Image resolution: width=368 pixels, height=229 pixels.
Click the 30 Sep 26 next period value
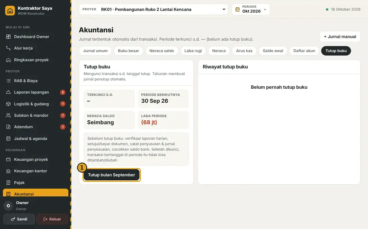pyautogui.click(x=155, y=101)
